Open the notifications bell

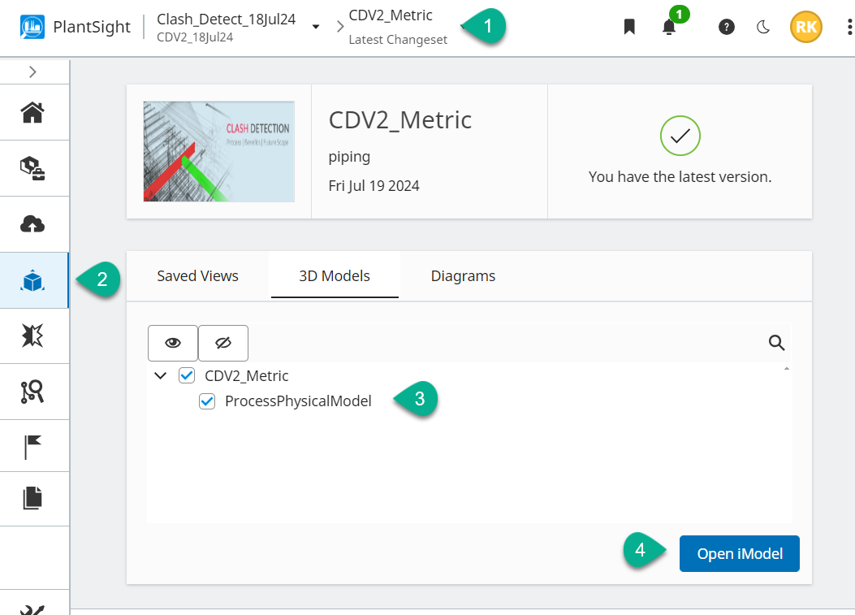coord(669,28)
